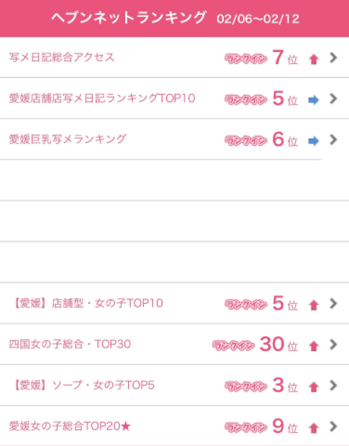Open the 写メ日記総合アクセス ranking link
The height and width of the screenshot is (446, 349).
[x=62, y=57]
